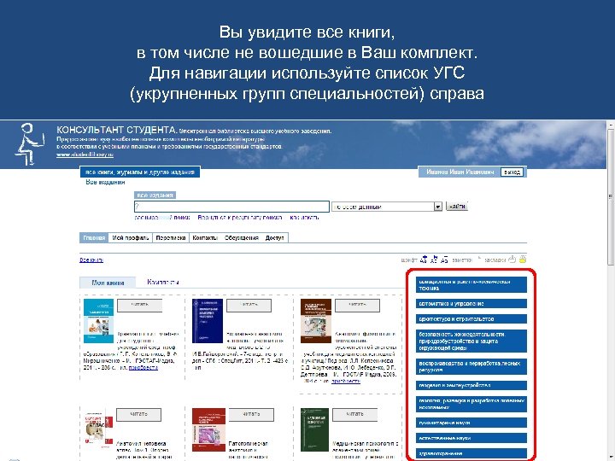
Task: Click Читать for the Atlas anatomy book
Action: [x=139, y=415]
